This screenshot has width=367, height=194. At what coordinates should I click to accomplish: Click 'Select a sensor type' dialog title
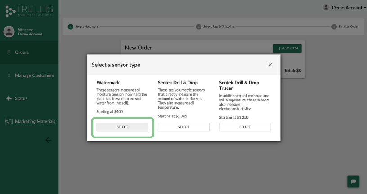pos(116,65)
